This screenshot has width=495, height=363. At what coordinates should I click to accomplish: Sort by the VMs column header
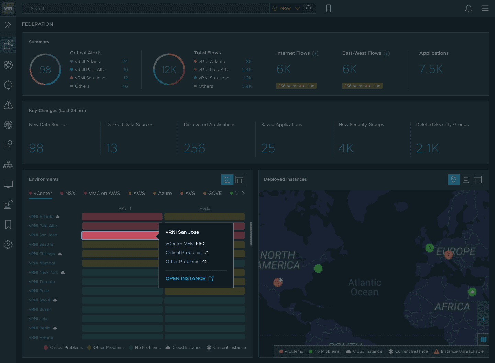[125, 209]
